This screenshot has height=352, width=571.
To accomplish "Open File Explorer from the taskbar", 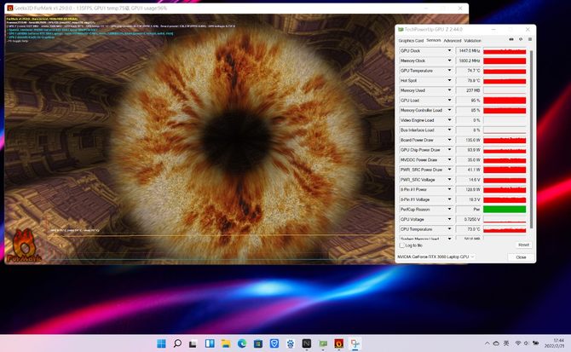I will coord(226,343).
